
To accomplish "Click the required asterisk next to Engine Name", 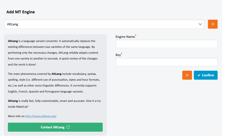I will [x=136, y=35].
